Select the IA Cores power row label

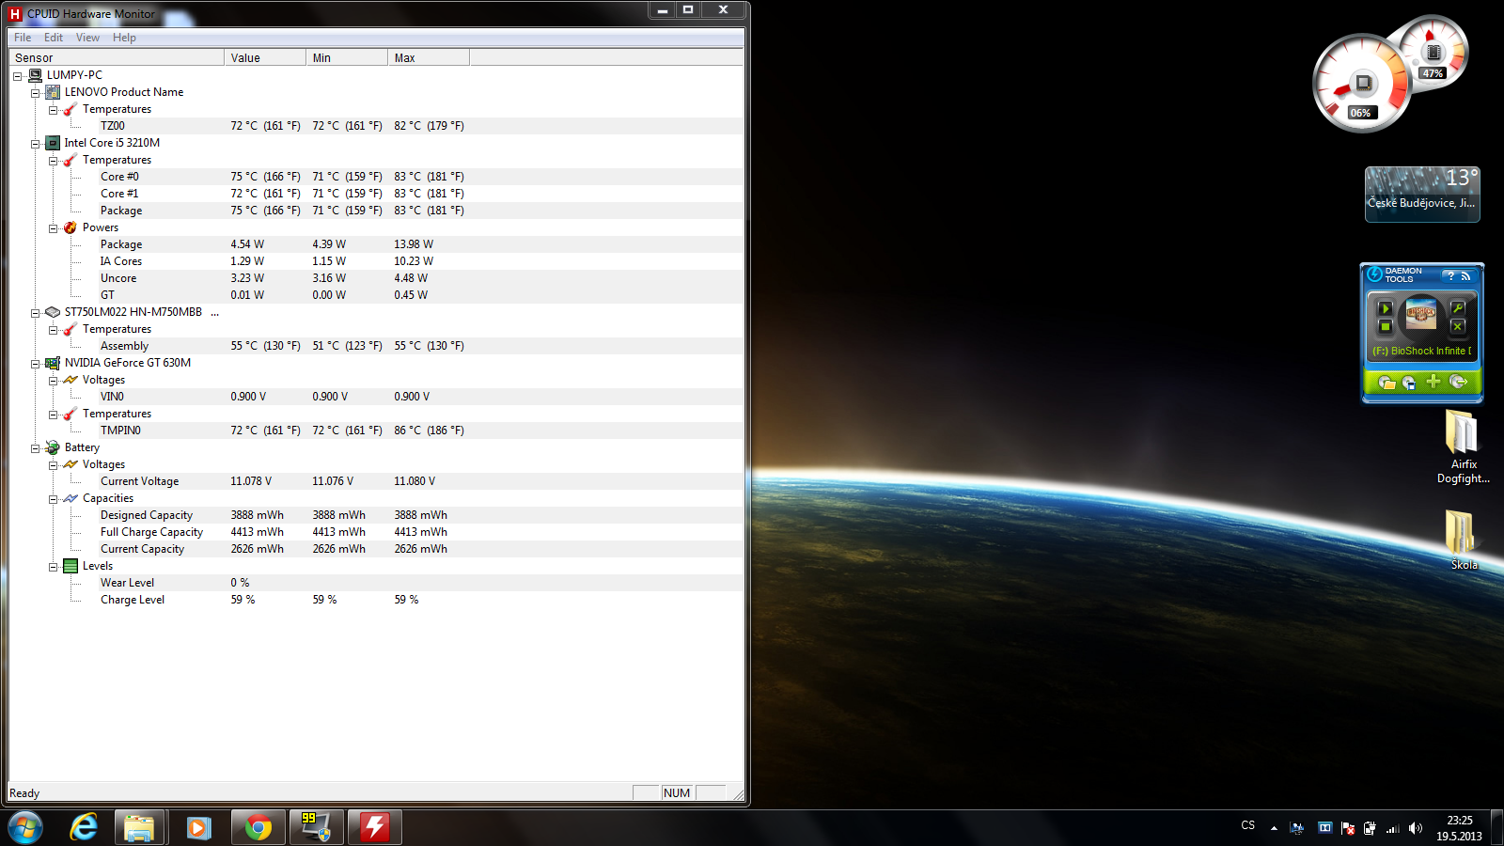click(x=121, y=261)
